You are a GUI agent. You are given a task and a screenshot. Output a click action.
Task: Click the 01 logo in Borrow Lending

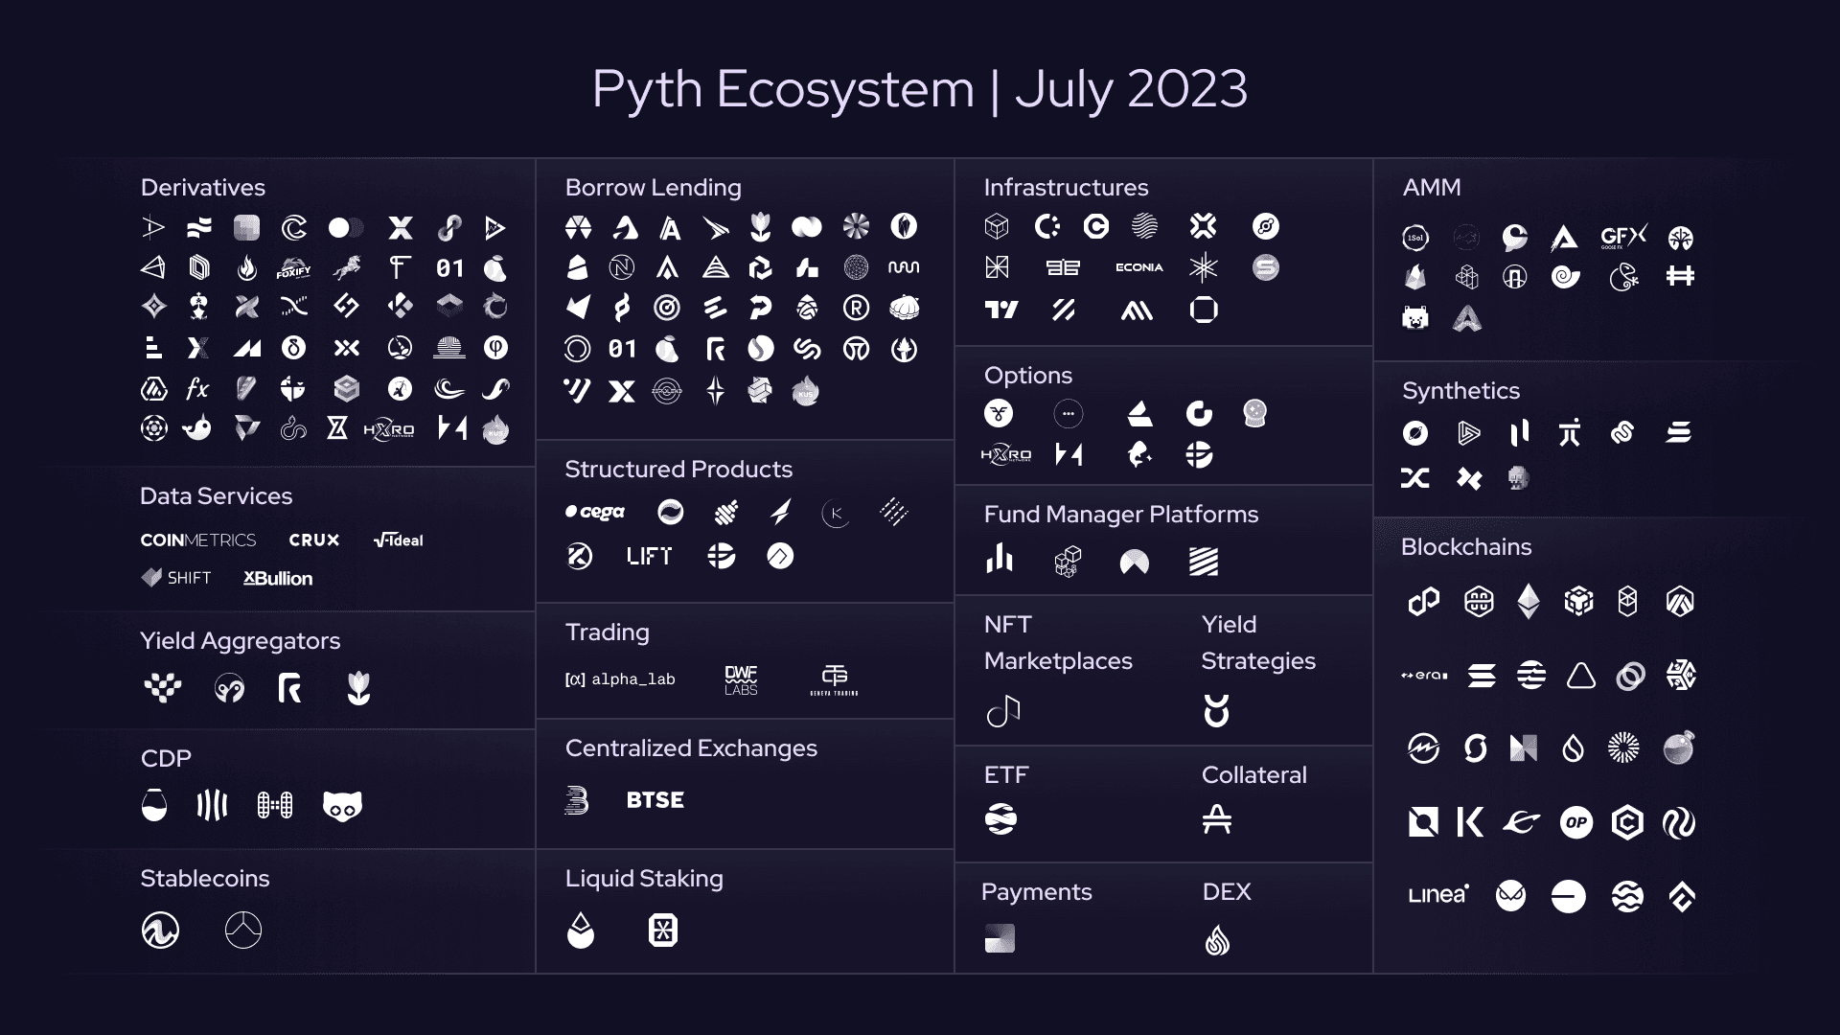point(622,349)
